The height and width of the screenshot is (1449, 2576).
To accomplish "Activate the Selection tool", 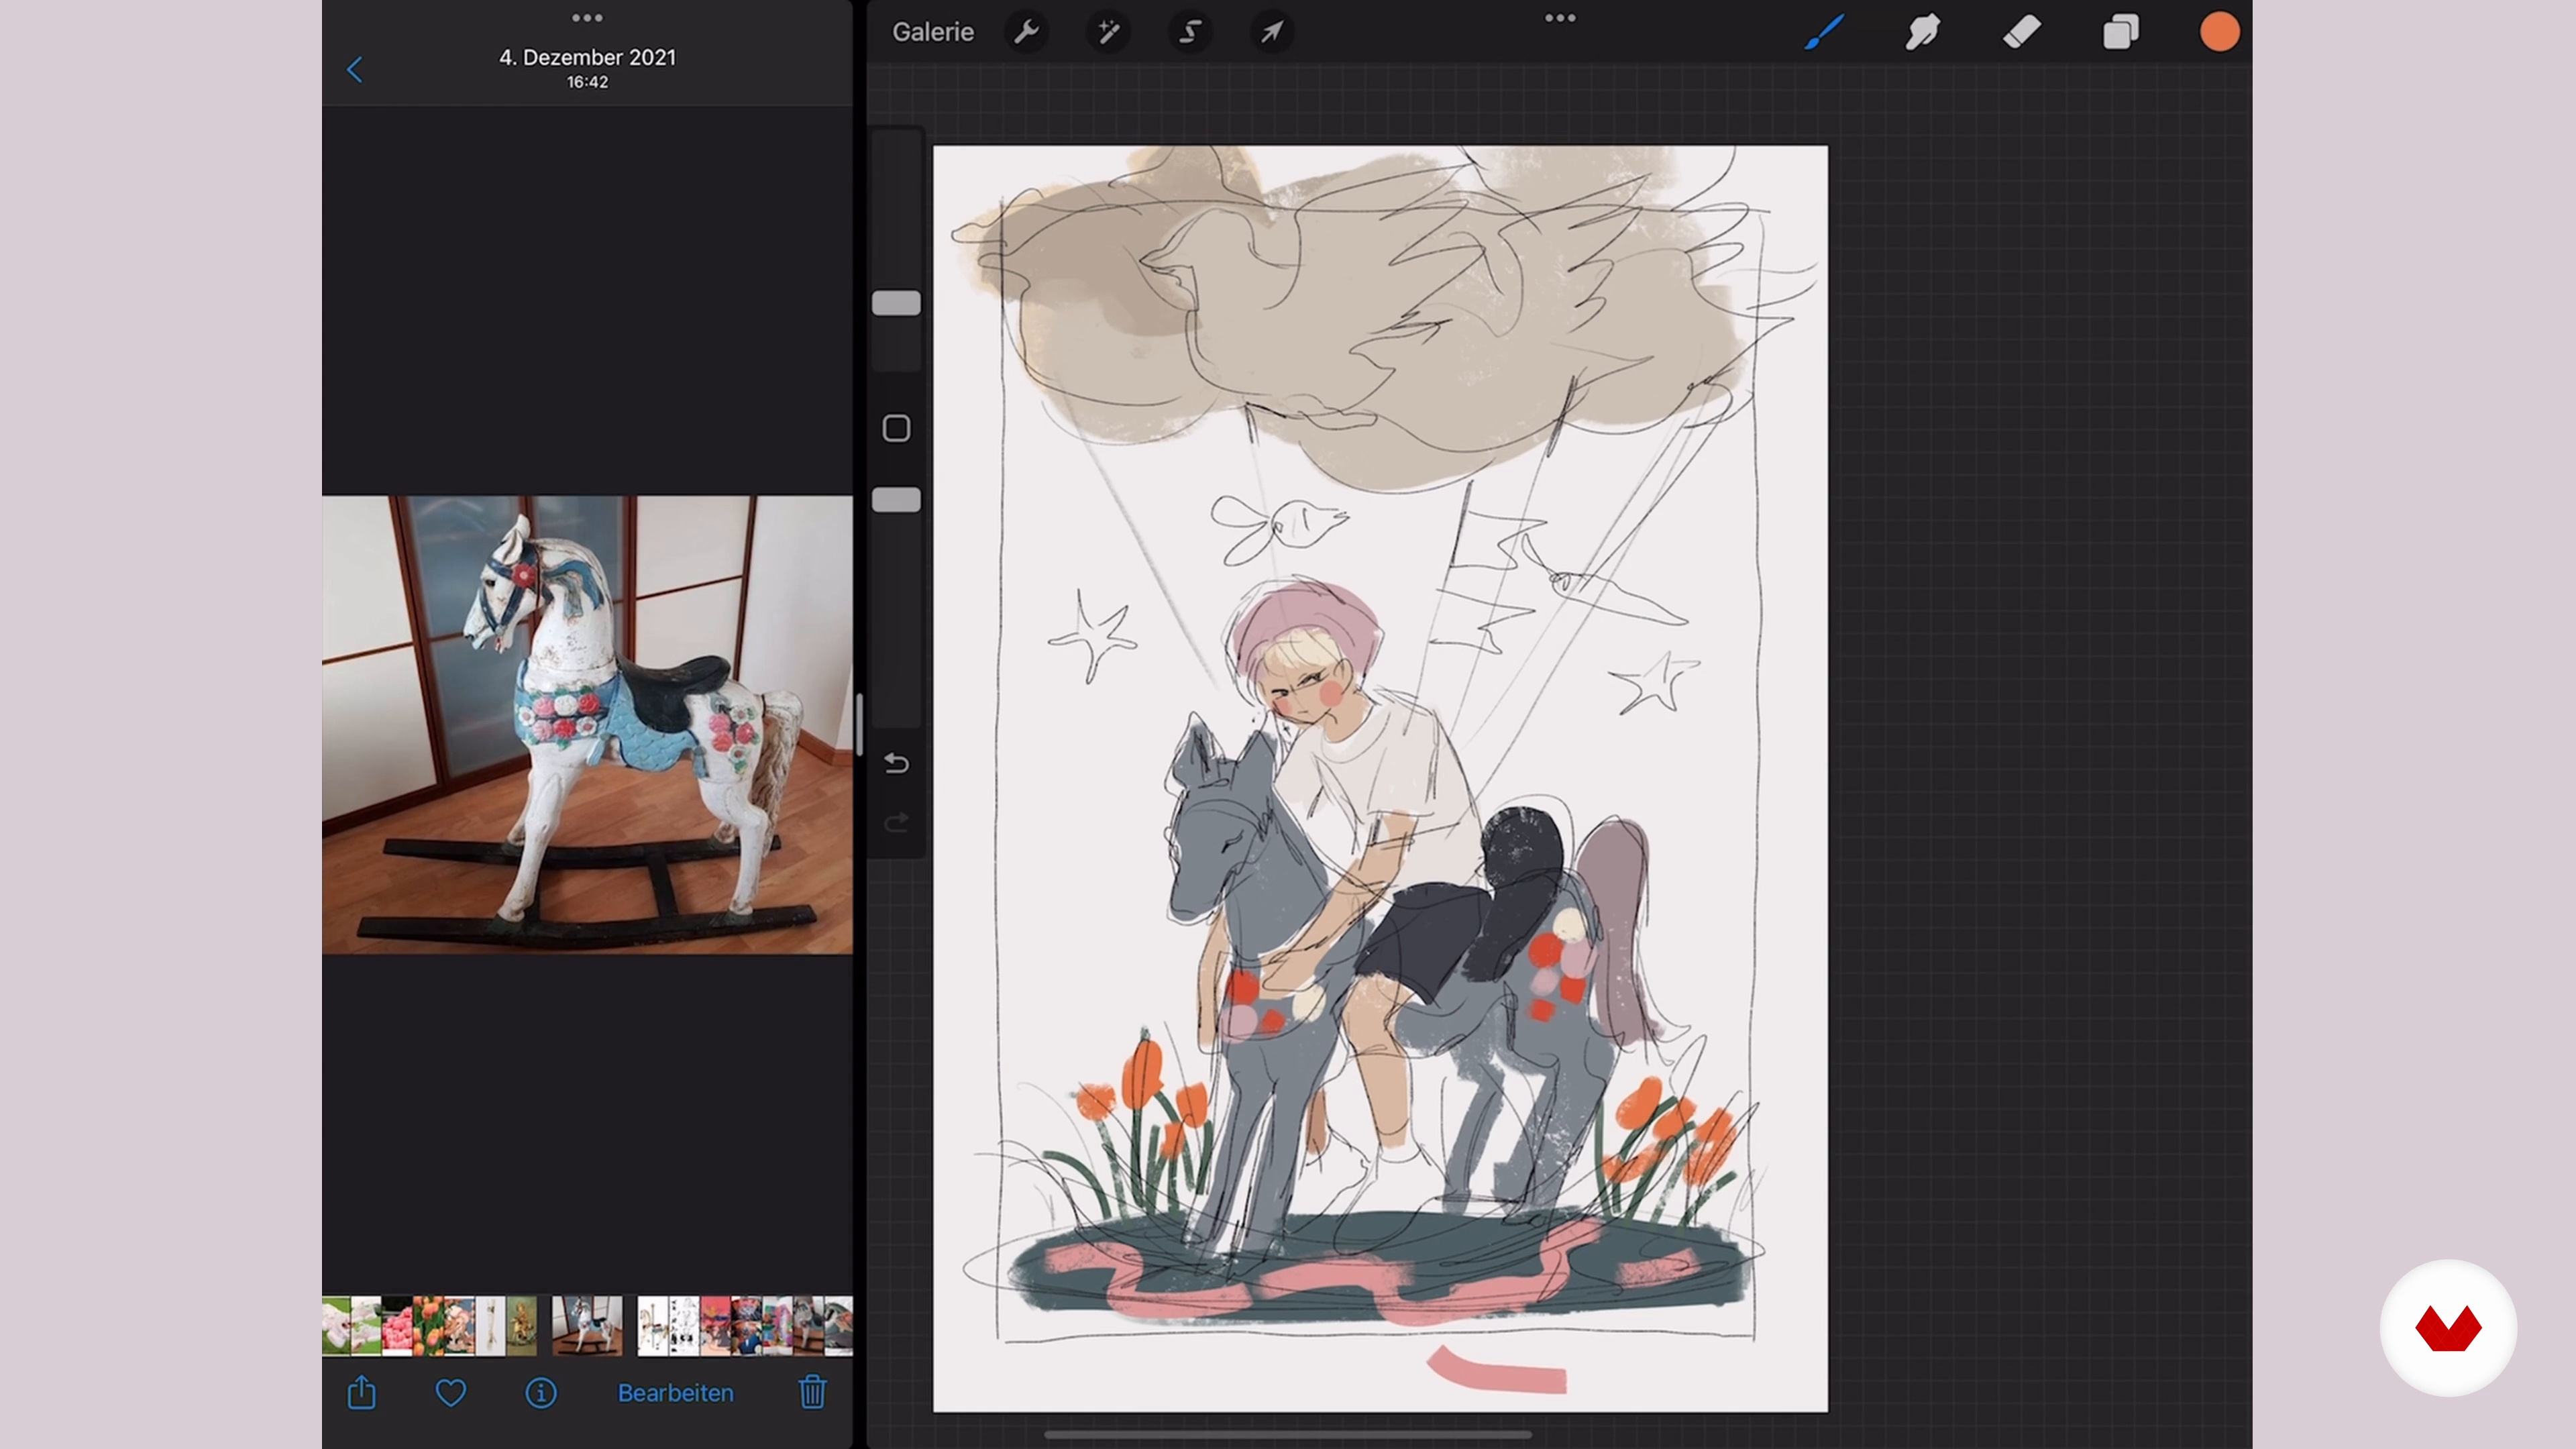I will click(x=1190, y=32).
